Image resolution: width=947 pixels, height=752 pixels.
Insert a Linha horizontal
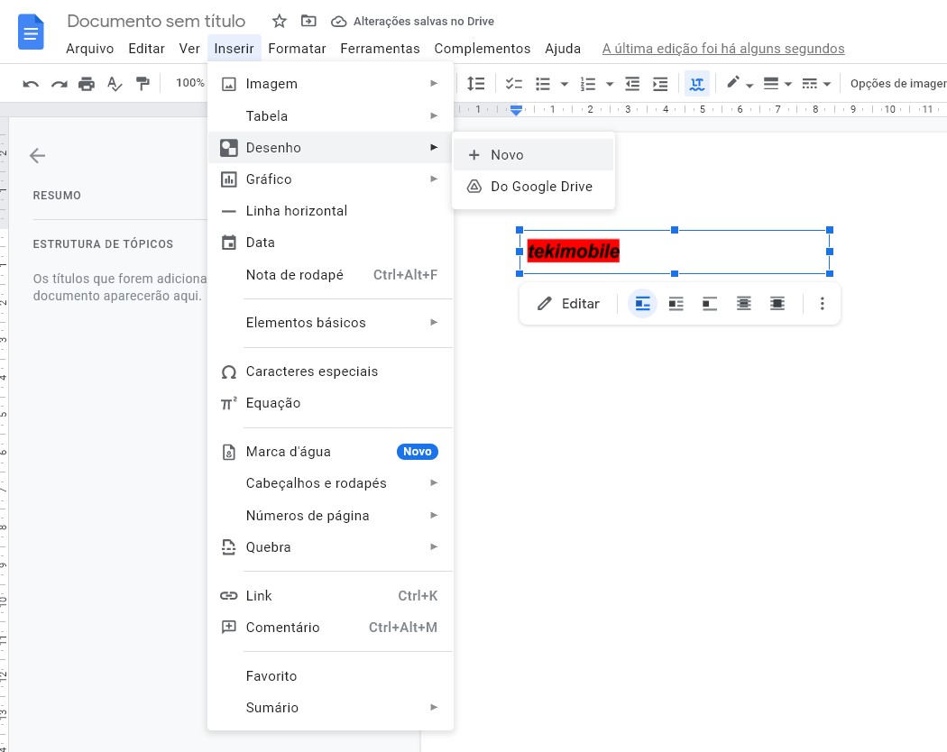(330, 211)
